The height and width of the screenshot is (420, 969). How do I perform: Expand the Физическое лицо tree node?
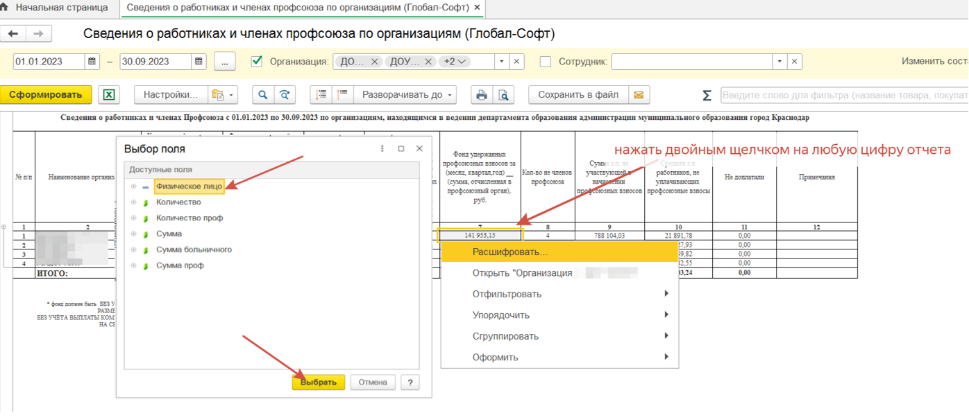(x=133, y=186)
